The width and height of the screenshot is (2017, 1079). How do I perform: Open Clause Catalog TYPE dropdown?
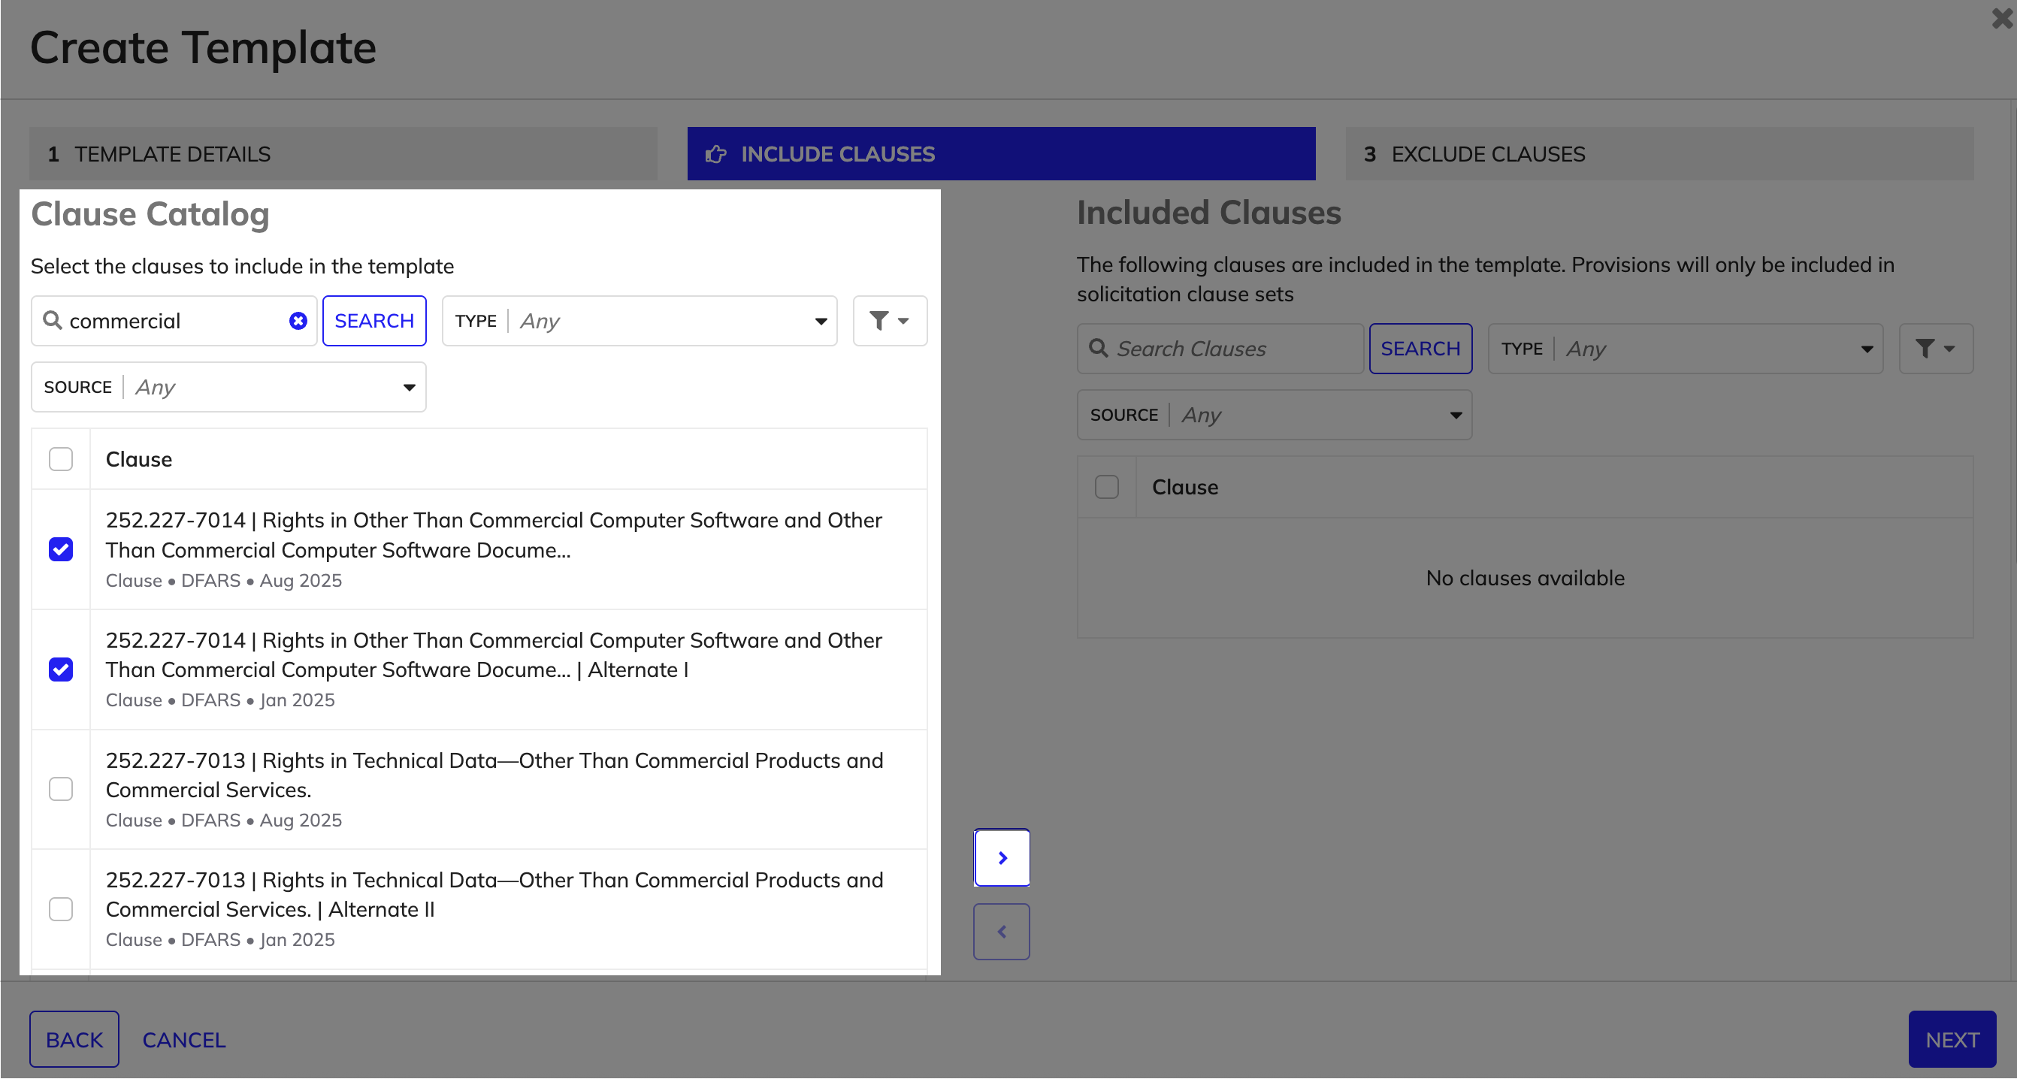[x=639, y=321]
